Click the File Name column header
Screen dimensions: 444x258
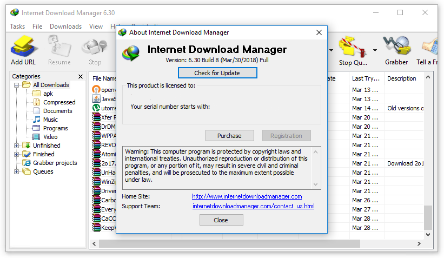[x=103, y=78]
